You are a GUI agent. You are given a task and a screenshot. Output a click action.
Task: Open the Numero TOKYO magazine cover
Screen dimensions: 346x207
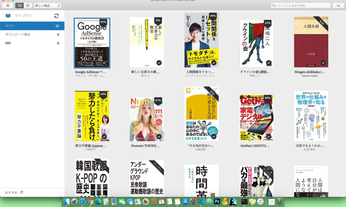click(147, 119)
